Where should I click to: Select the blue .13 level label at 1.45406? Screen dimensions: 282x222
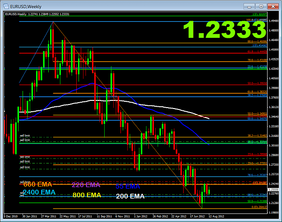[x=259, y=45]
